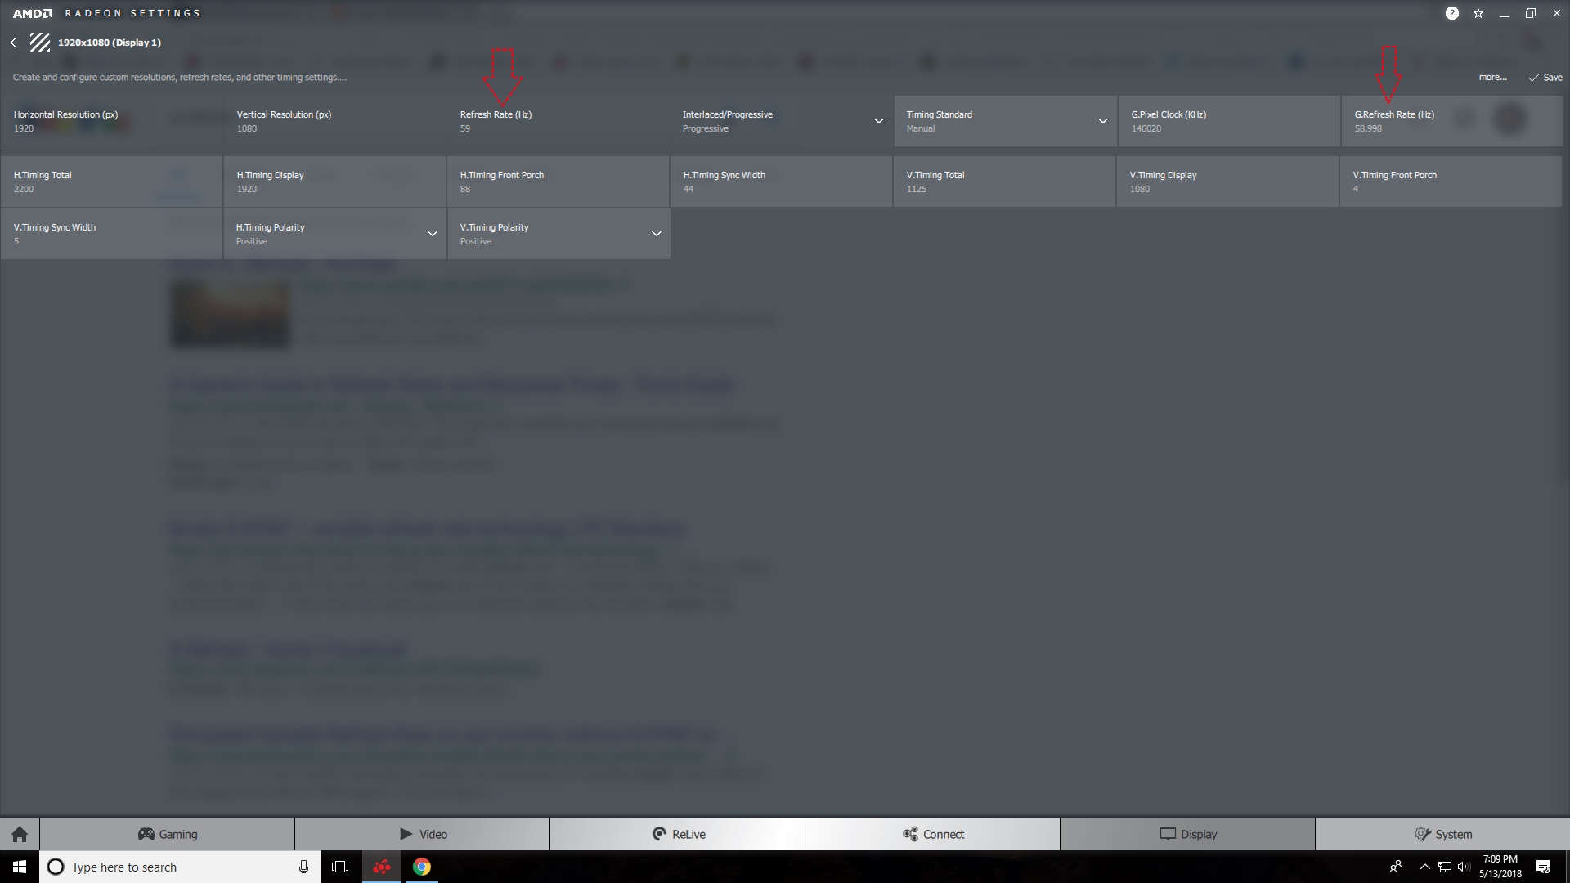
Task: Open the Connect section icon
Action: tap(910, 833)
